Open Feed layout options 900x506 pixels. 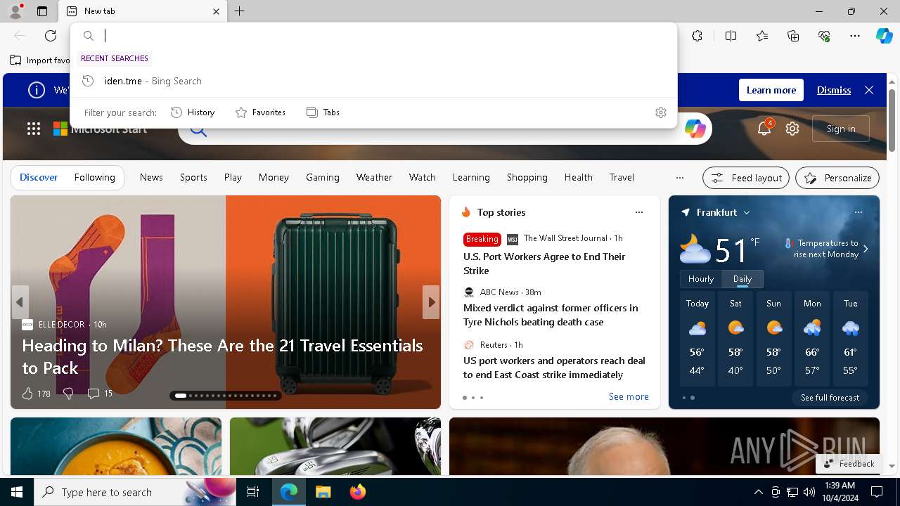746,178
